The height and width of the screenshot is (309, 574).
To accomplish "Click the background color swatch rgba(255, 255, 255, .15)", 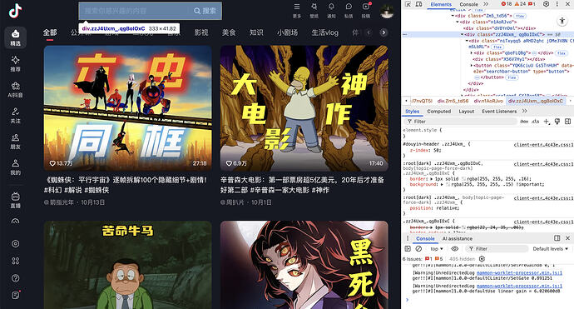I will click(x=448, y=184).
